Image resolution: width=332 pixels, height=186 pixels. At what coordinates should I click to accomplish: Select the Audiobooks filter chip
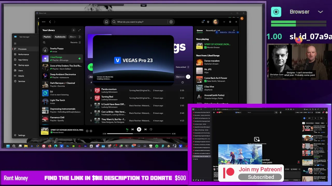coord(60,37)
